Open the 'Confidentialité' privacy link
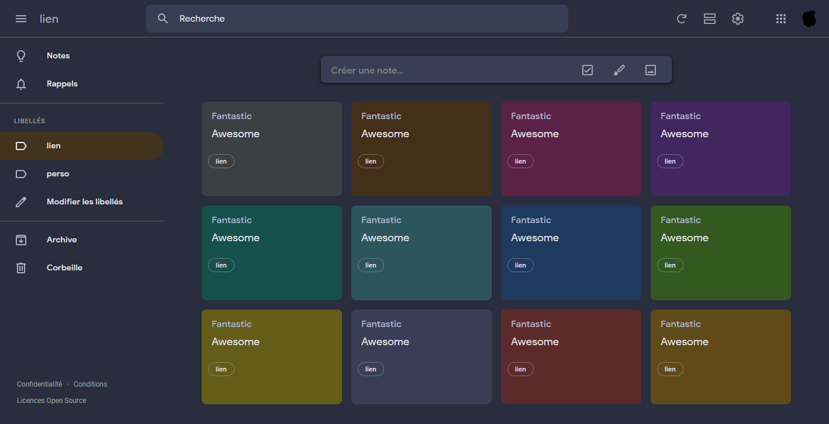829x424 pixels. click(x=39, y=384)
